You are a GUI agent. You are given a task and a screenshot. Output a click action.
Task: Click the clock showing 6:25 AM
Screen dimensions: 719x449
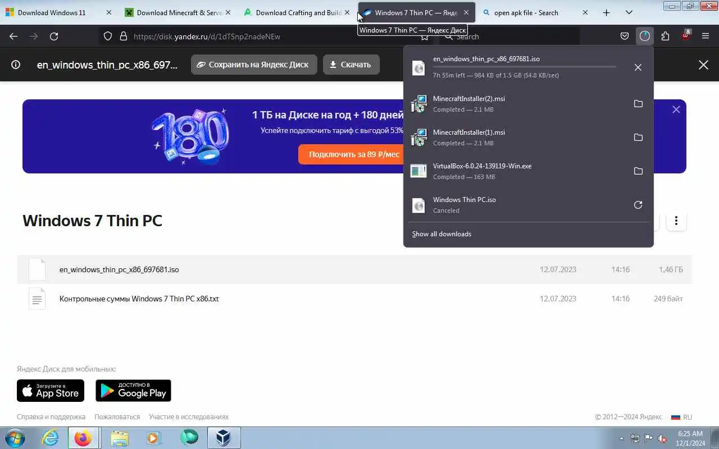click(x=690, y=438)
